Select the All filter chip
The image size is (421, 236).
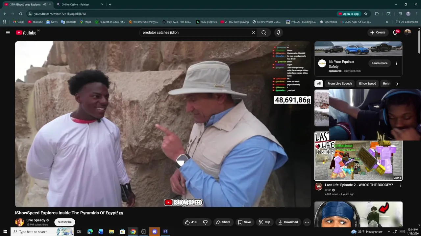[319, 84]
